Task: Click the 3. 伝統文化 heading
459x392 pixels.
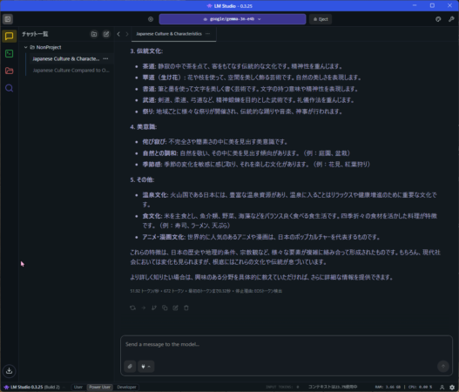Action: (x=146, y=51)
